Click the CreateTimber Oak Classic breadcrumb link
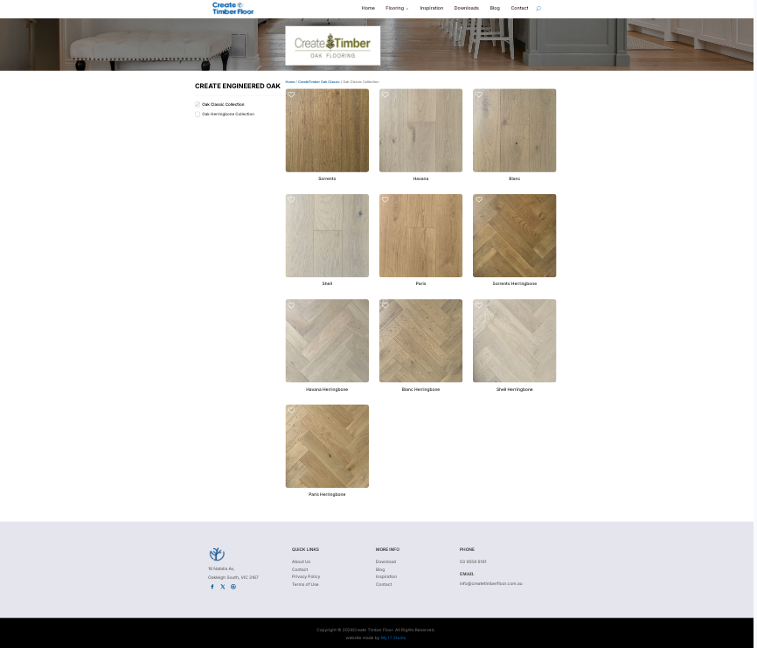 (319, 82)
